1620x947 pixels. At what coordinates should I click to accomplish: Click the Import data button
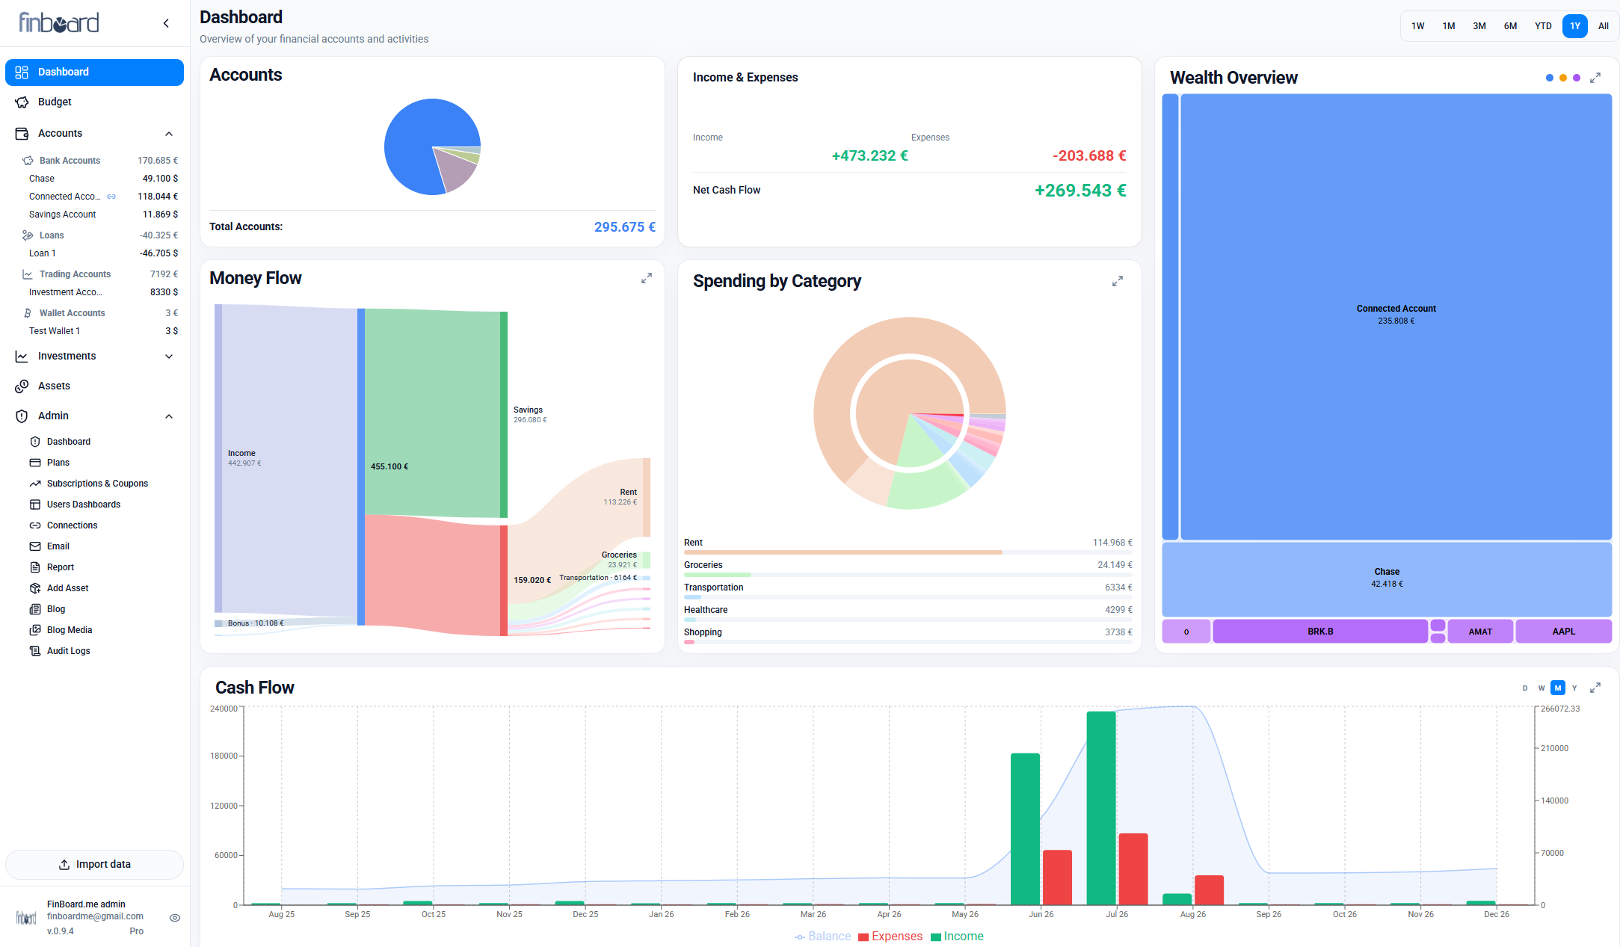[95, 864]
